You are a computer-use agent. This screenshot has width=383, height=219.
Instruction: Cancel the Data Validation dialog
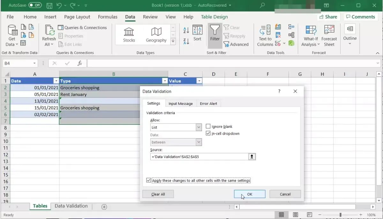tap(285, 194)
